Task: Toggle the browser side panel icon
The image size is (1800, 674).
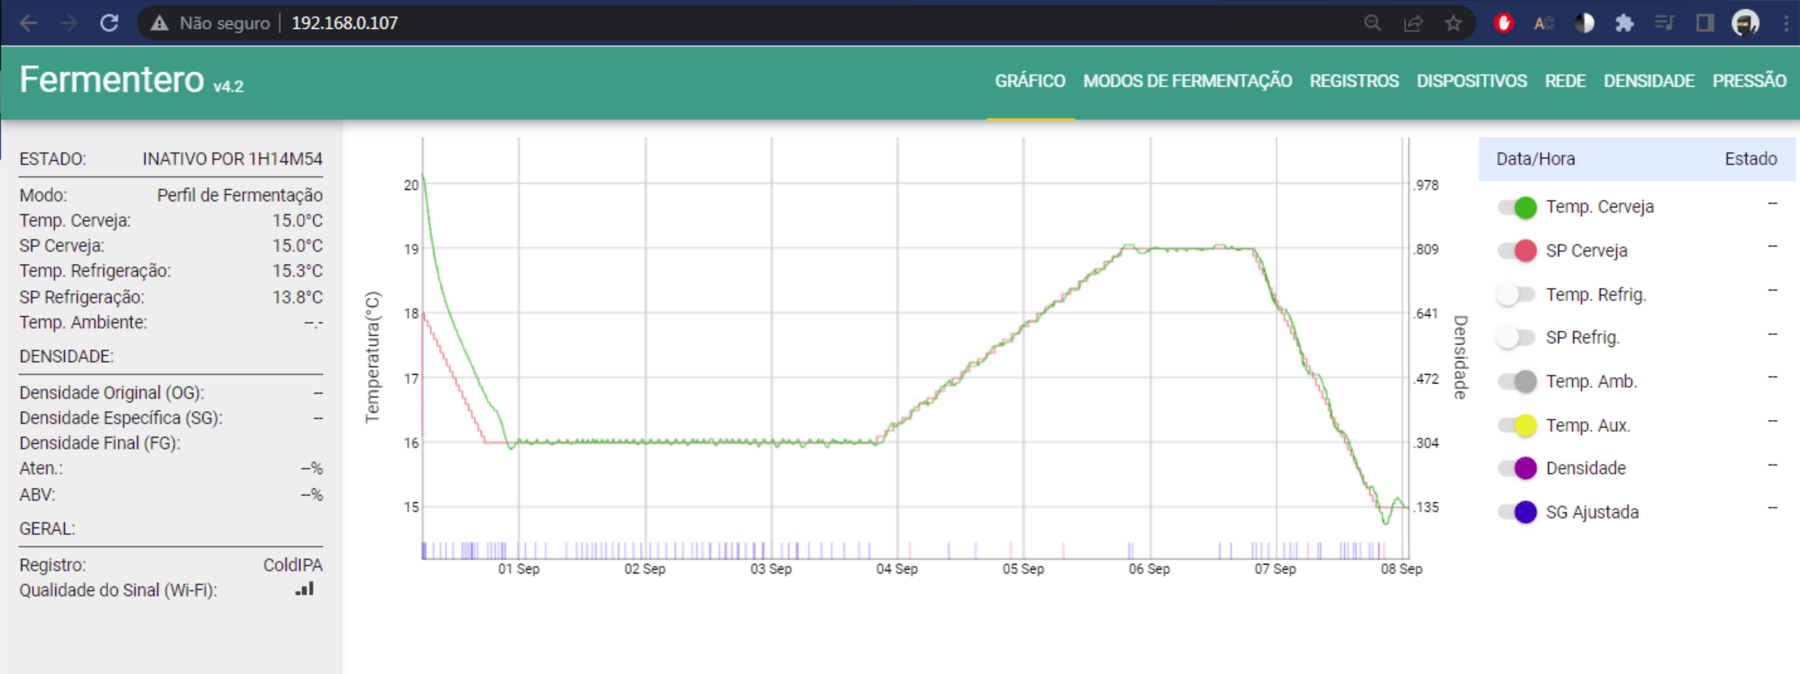Action: point(1705,23)
